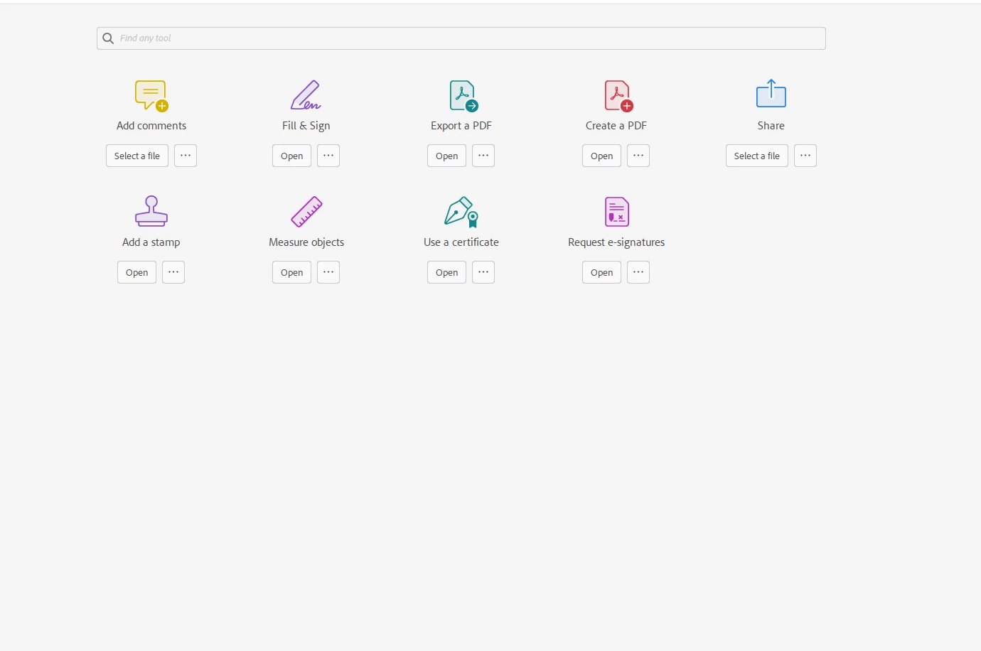Image resolution: width=981 pixels, height=651 pixels.
Task: Click the Add a stamp label
Action: pos(151,242)
